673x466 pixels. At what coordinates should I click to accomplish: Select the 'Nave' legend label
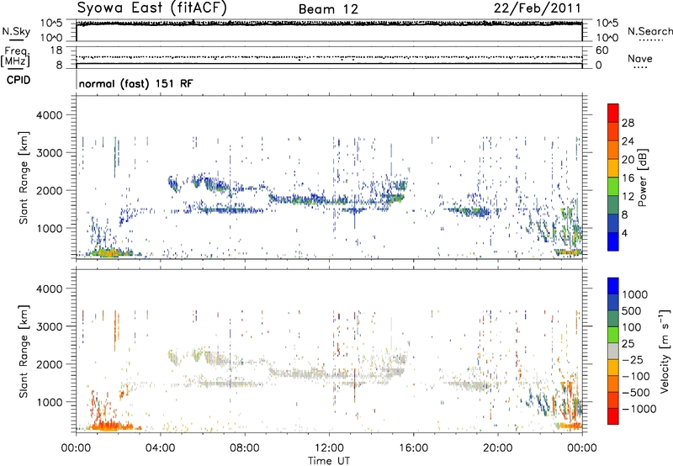[x=639, y=59]
